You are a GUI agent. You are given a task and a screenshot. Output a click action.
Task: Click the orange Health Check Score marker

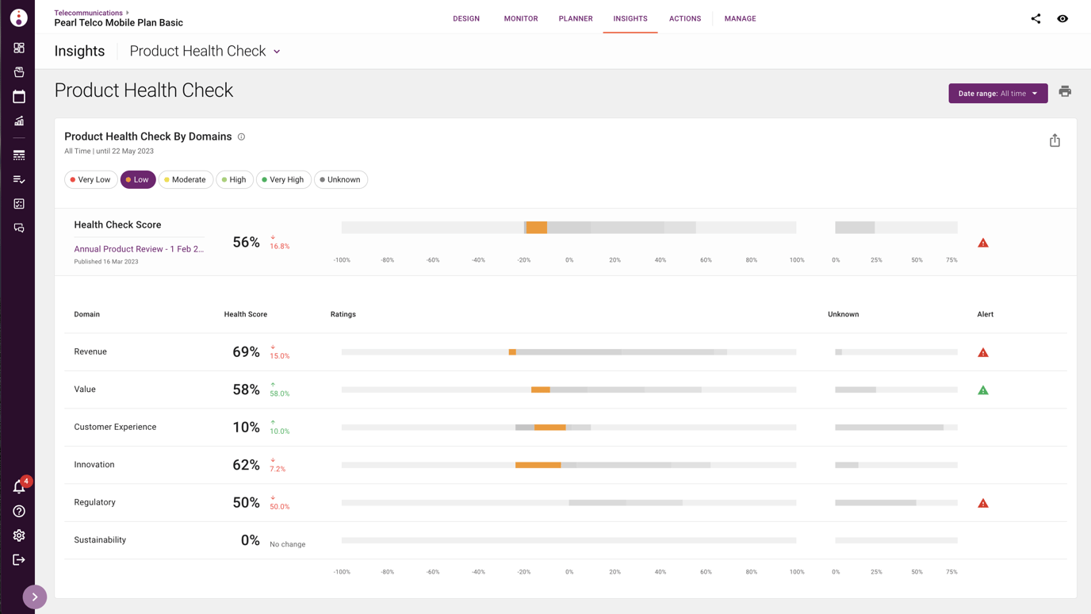[536, 227]
